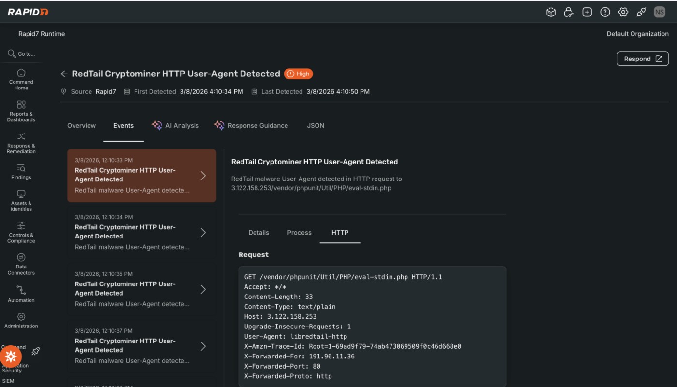The height and width of the screenshot is (387, 677).
Task: Open the Process tab
Action: 299,232
